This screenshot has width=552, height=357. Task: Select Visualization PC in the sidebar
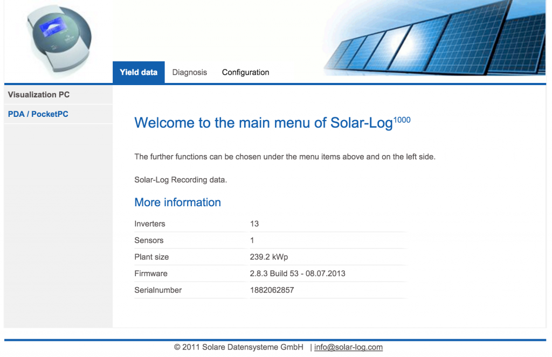tap(58, 95)
